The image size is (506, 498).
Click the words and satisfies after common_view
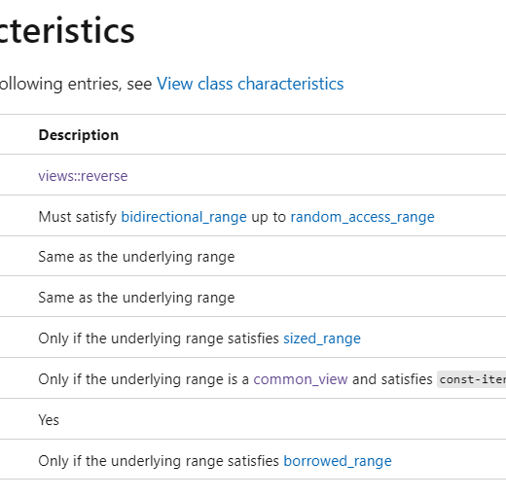(392, 379)
